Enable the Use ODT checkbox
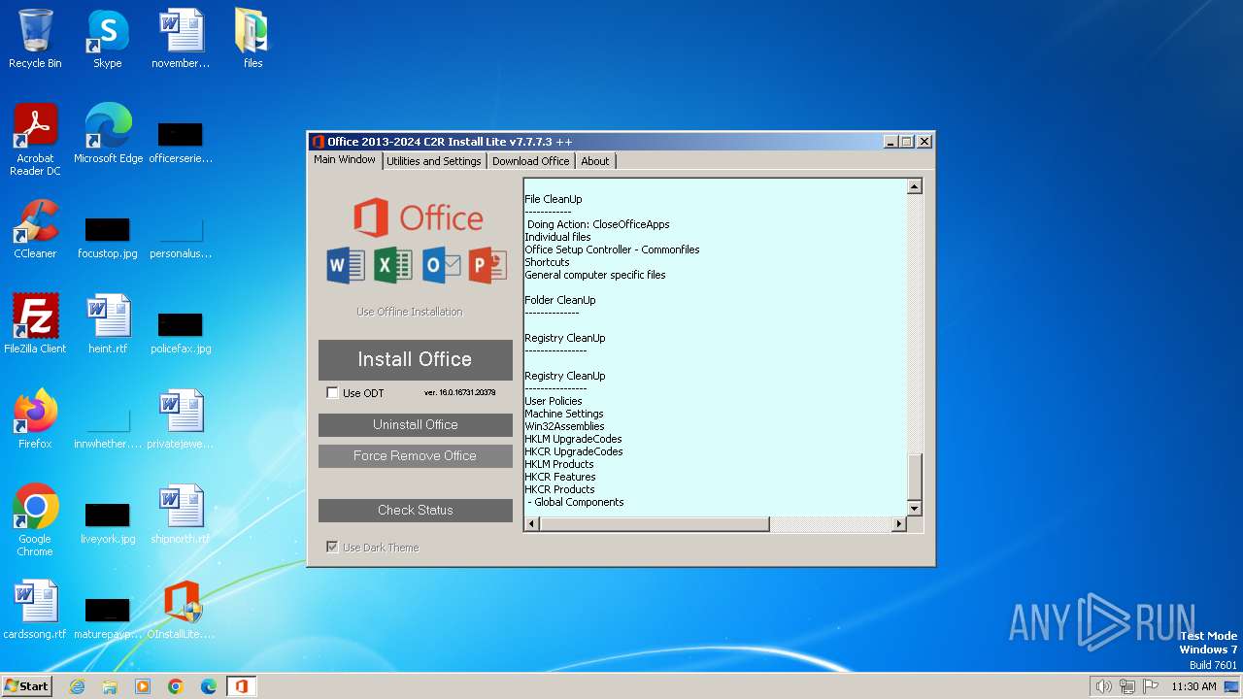The height and width of the screenshot is (699, 1243). point(333,393)
